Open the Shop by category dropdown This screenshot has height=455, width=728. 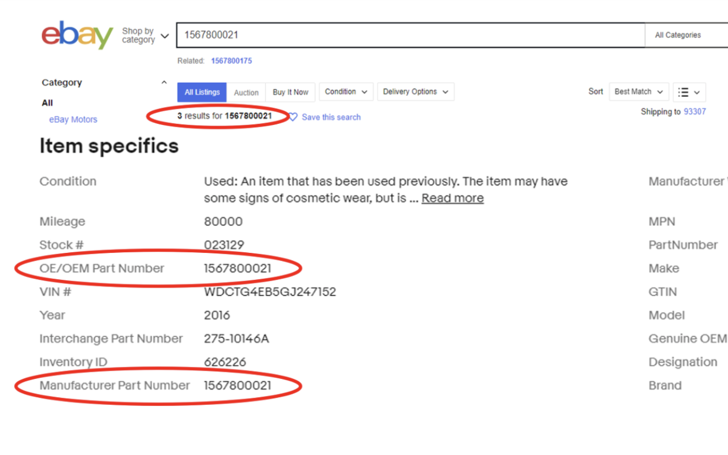tap(145, 36)
